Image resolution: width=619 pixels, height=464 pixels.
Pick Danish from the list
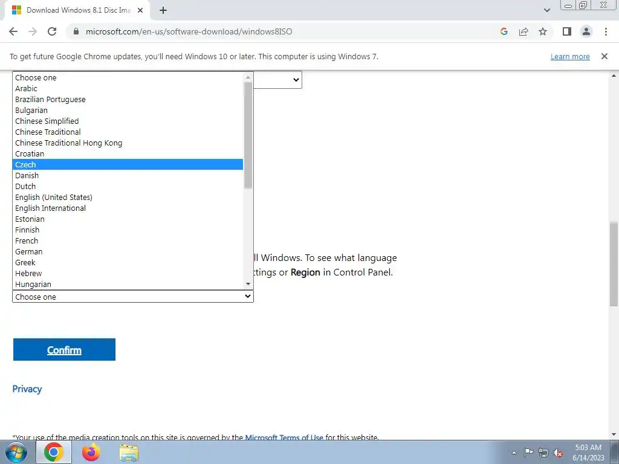pyautogui.click(x=128, y=175)
